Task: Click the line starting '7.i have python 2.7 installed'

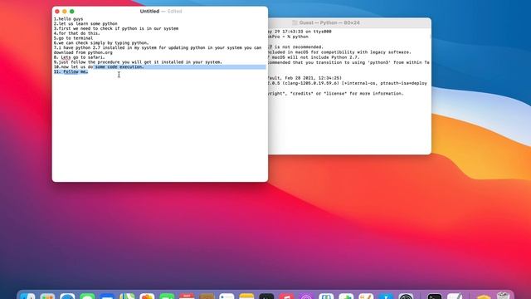Action: 158,48
